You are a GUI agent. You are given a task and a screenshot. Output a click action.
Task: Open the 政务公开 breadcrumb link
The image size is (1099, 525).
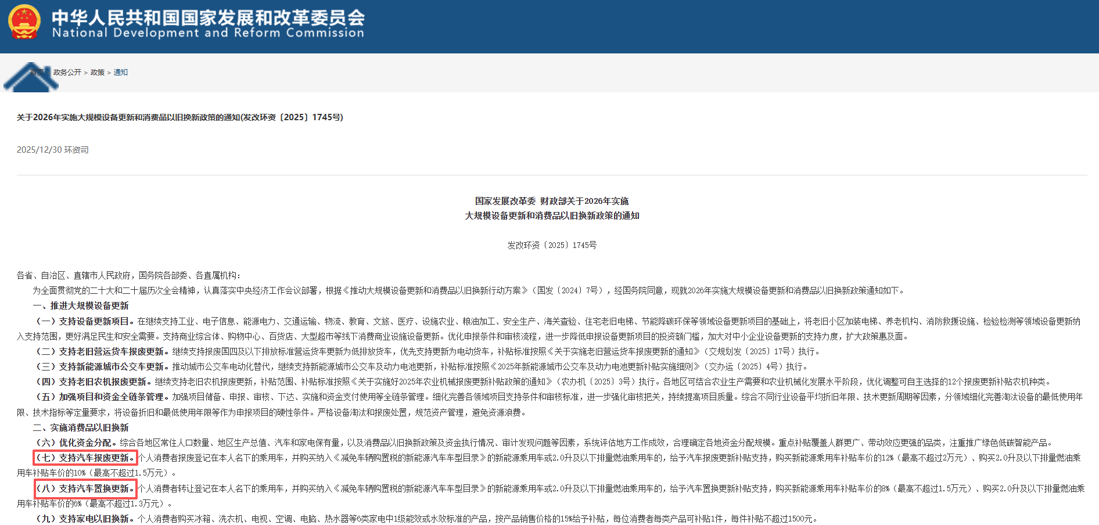click(x=67, y=73)
